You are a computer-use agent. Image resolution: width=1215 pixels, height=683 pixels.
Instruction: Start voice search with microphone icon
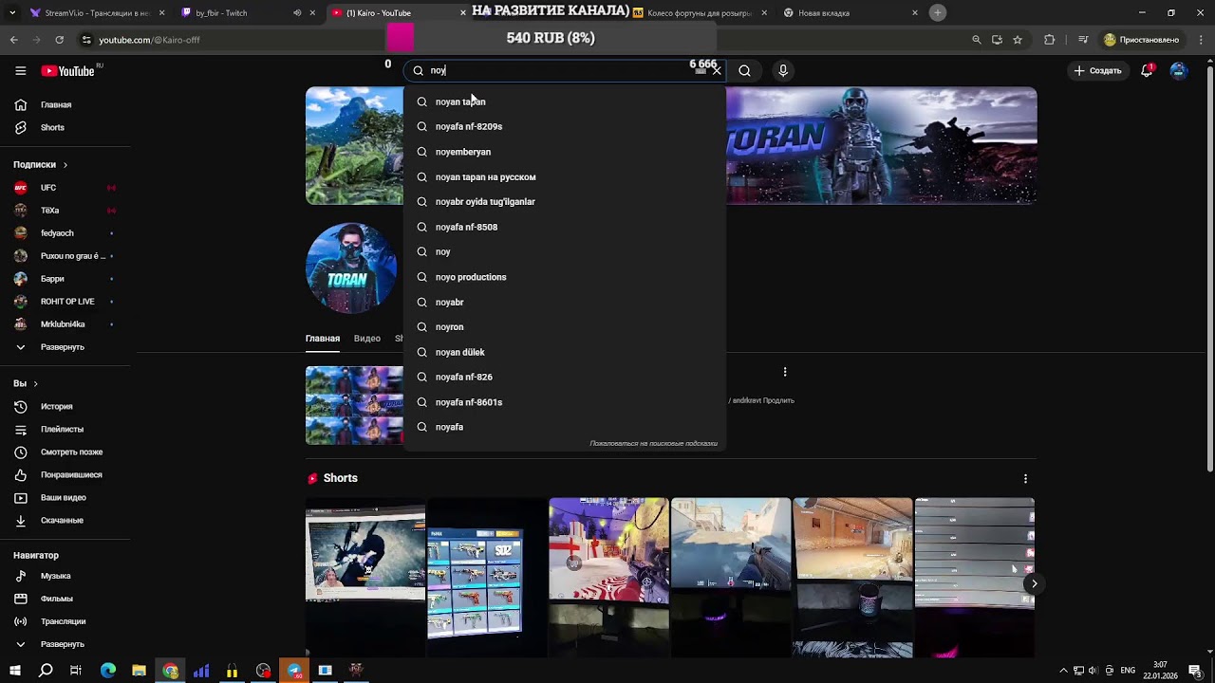783,70
